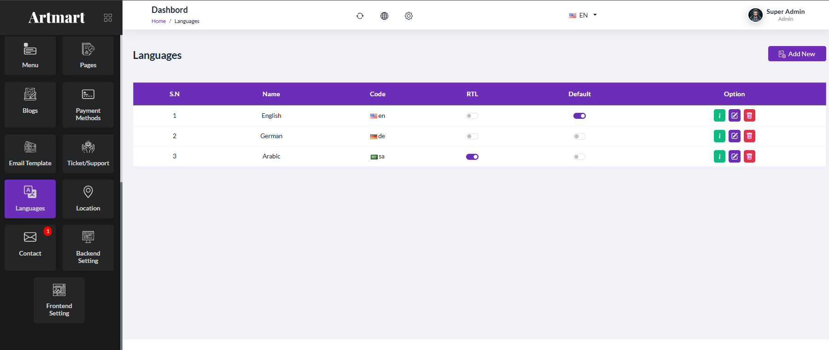
Task: Open the Super Admin profile menu
Action: click(776, 15)
